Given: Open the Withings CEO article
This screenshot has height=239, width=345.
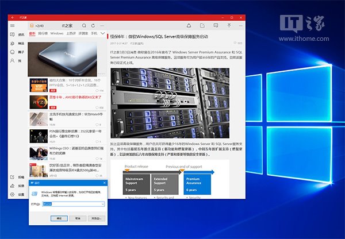Looking at the screenshot, I should 67,153.
